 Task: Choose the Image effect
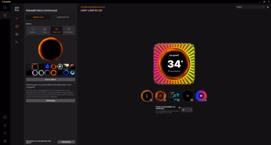click(x=45, y=30)
